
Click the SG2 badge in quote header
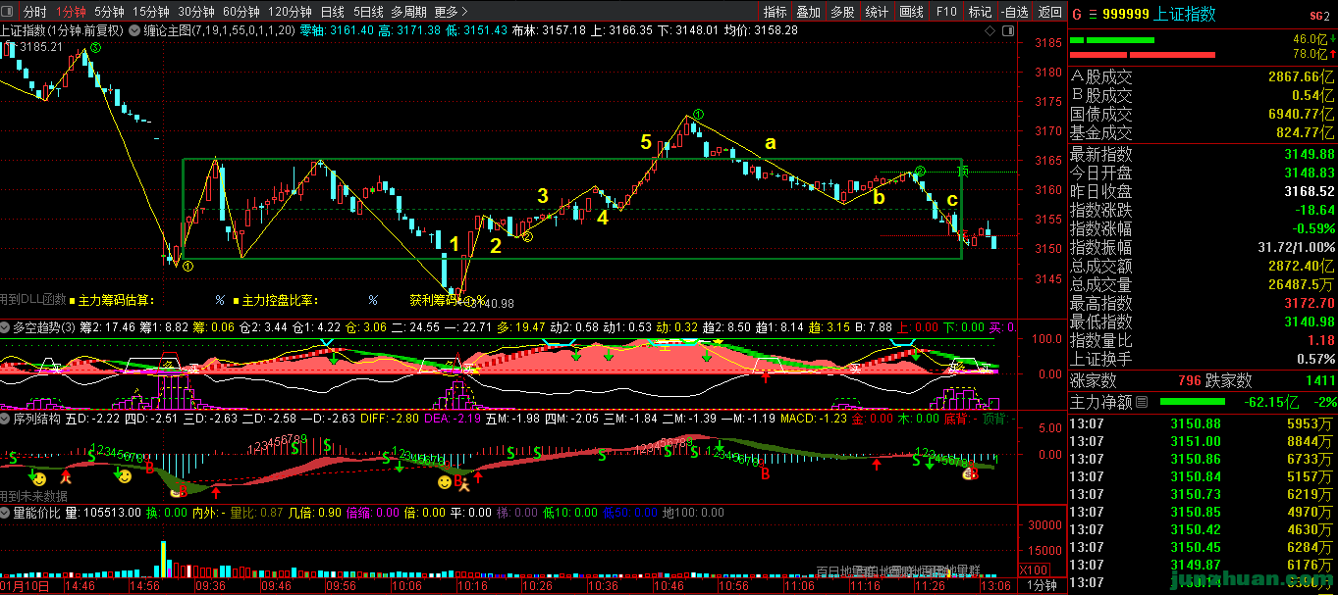pos(1318,15)
